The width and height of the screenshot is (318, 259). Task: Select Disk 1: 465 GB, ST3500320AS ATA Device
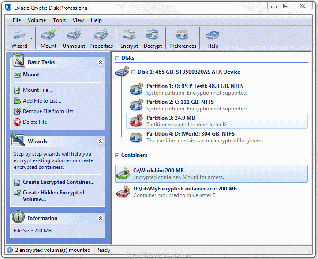tap(189, 72)
